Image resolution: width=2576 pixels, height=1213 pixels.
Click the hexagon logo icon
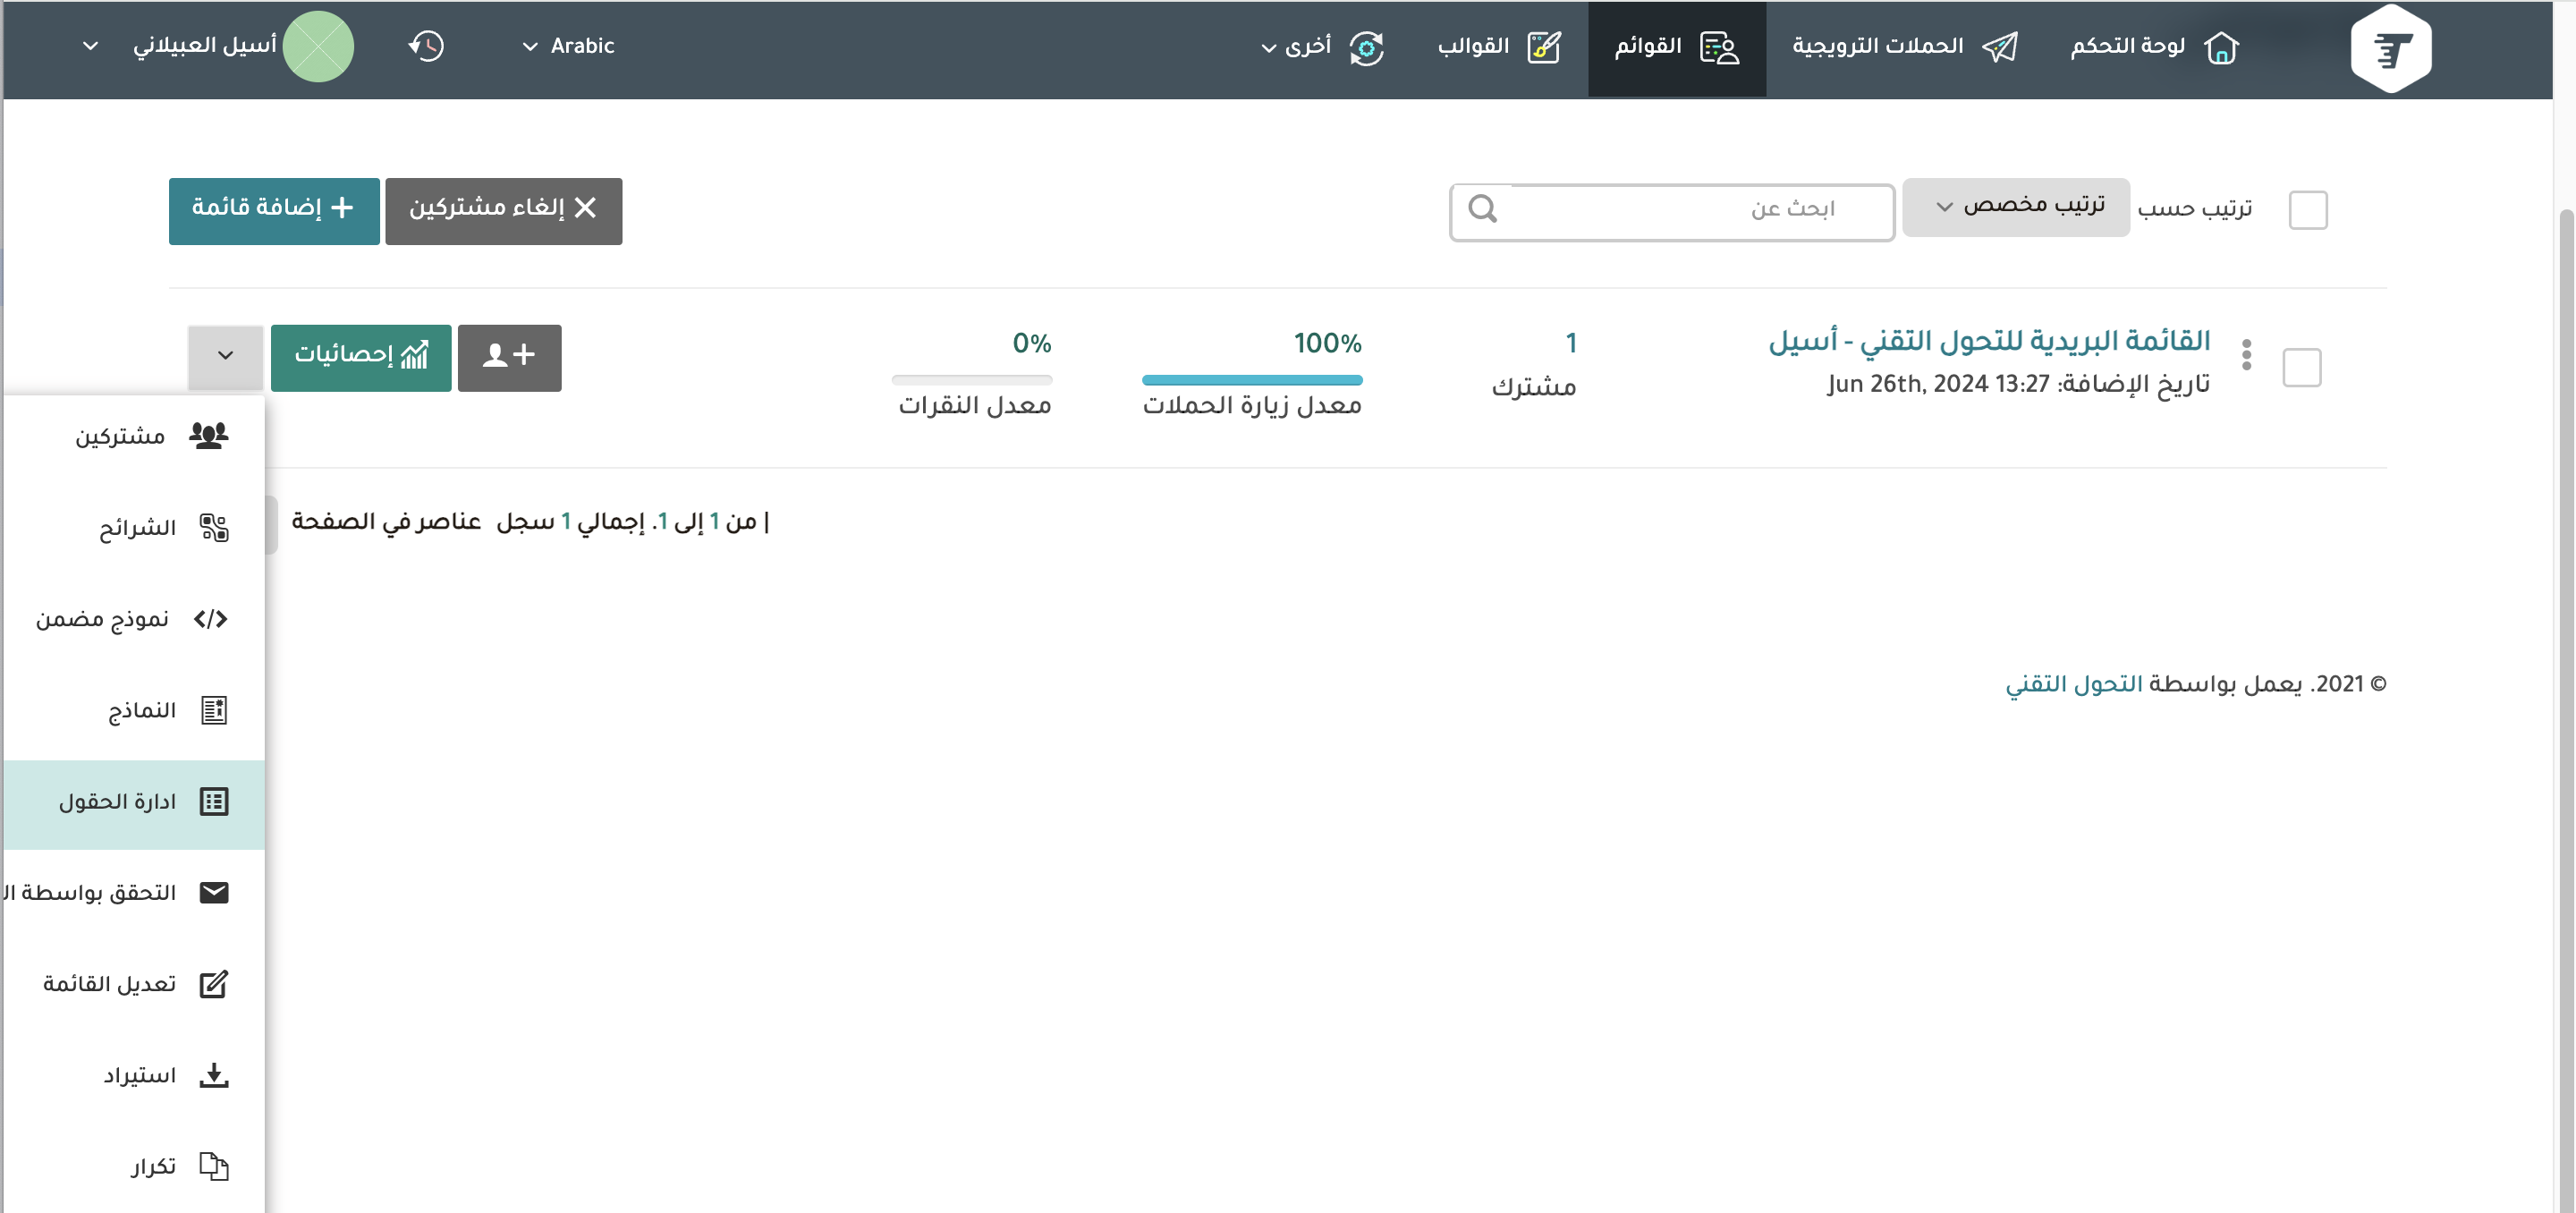click(2390, 48)
